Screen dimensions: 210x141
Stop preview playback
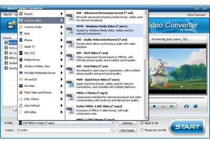coord(154,107)
